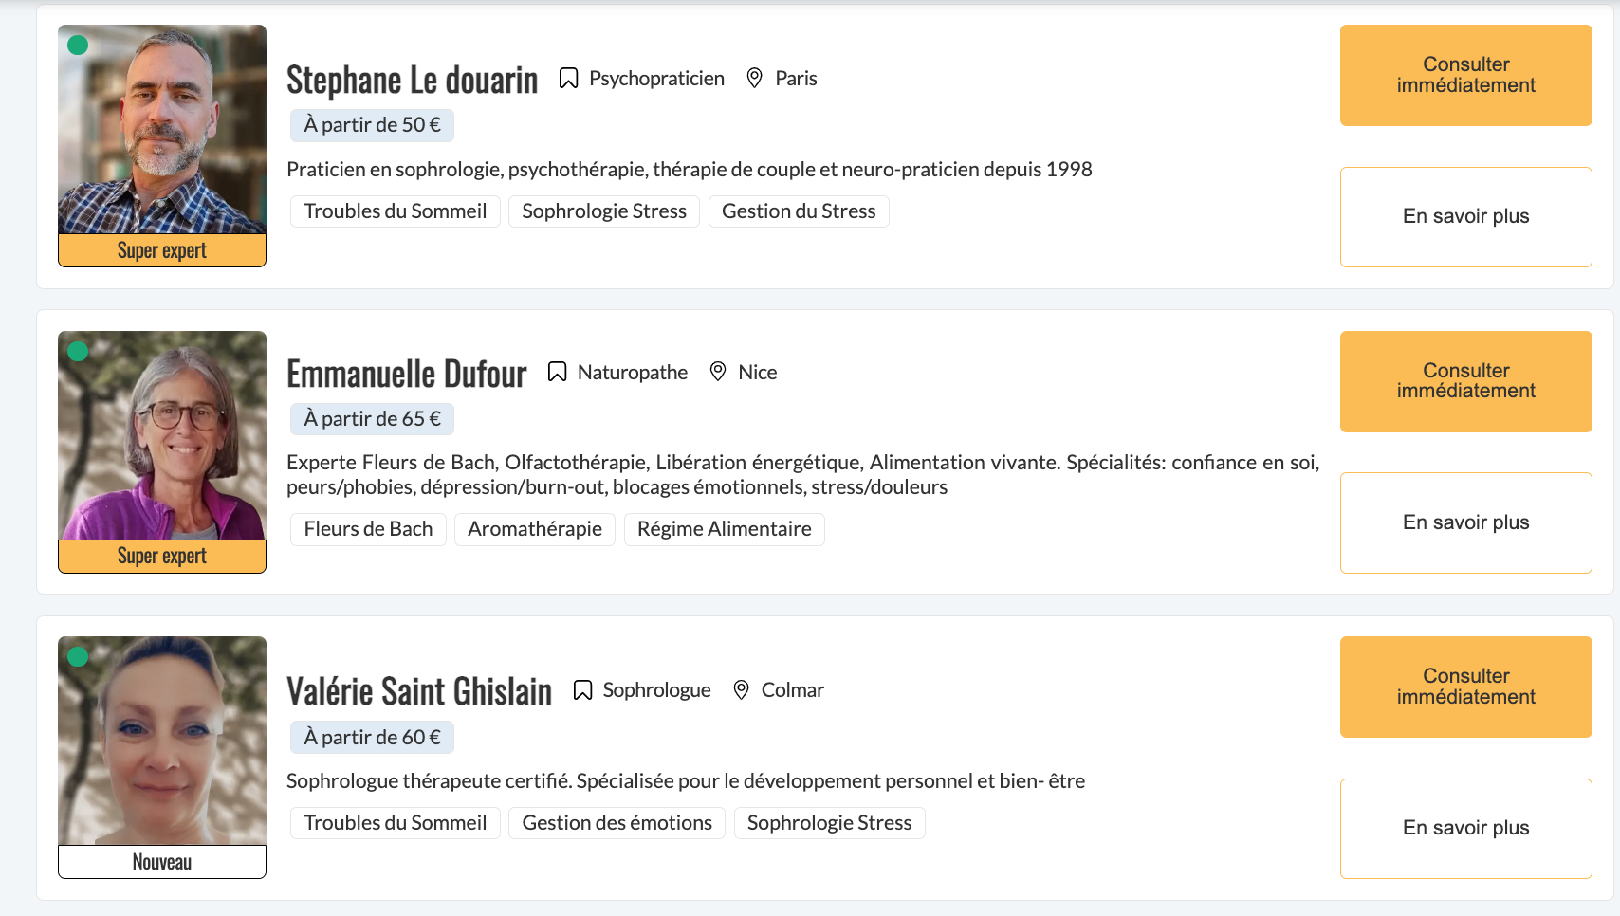Choose the Fleurs de Bach tag

[368, 529]
